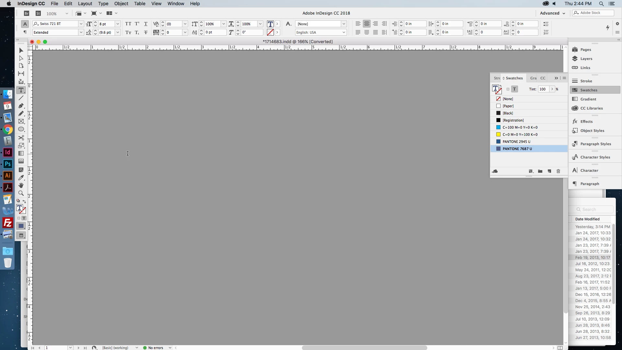This screenshot has width=622, height=350.
Task: Toggle formatting affects container in Swatches
Action: 508,89
